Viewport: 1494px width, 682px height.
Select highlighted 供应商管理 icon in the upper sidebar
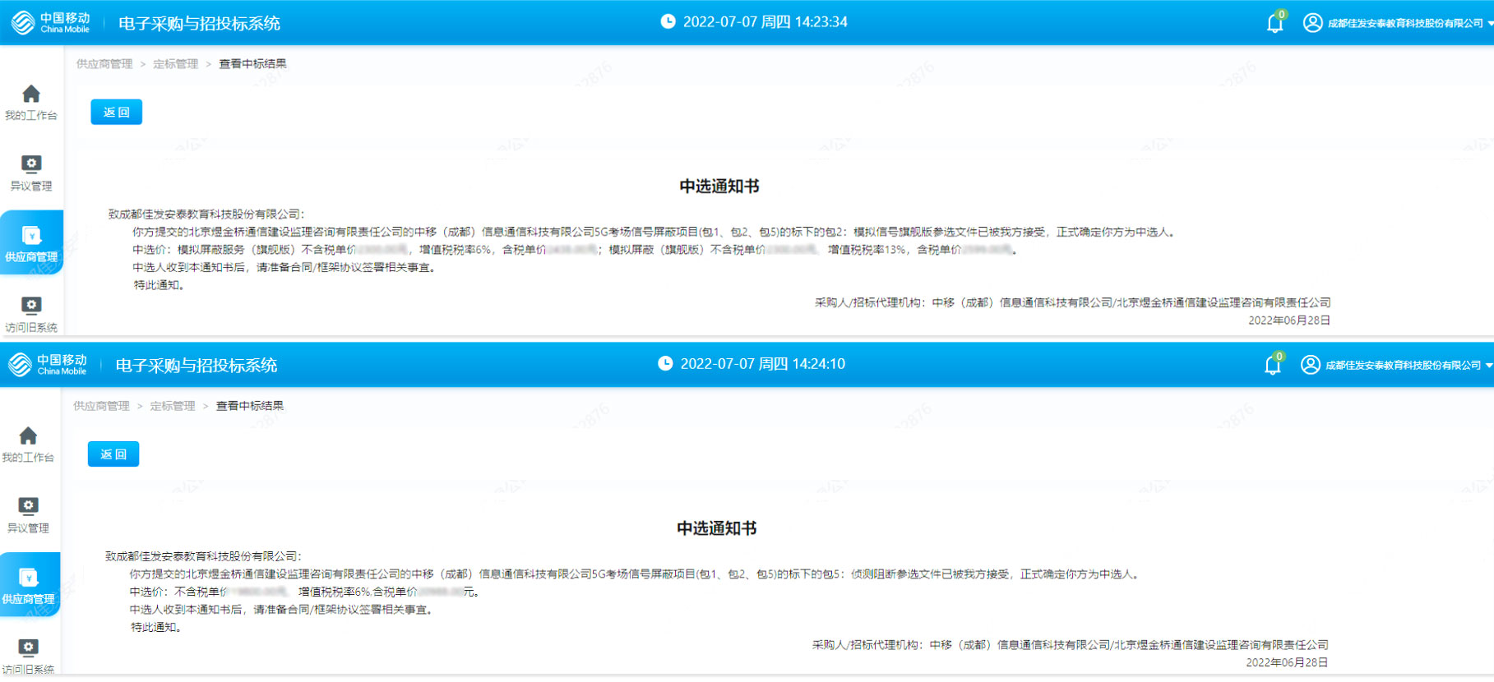tap(31, 236)
